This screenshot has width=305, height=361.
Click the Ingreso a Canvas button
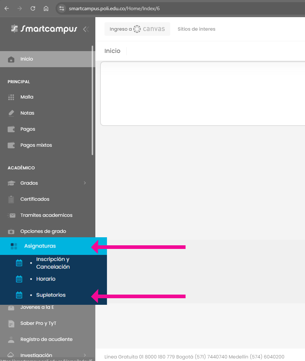coord(137,29)
